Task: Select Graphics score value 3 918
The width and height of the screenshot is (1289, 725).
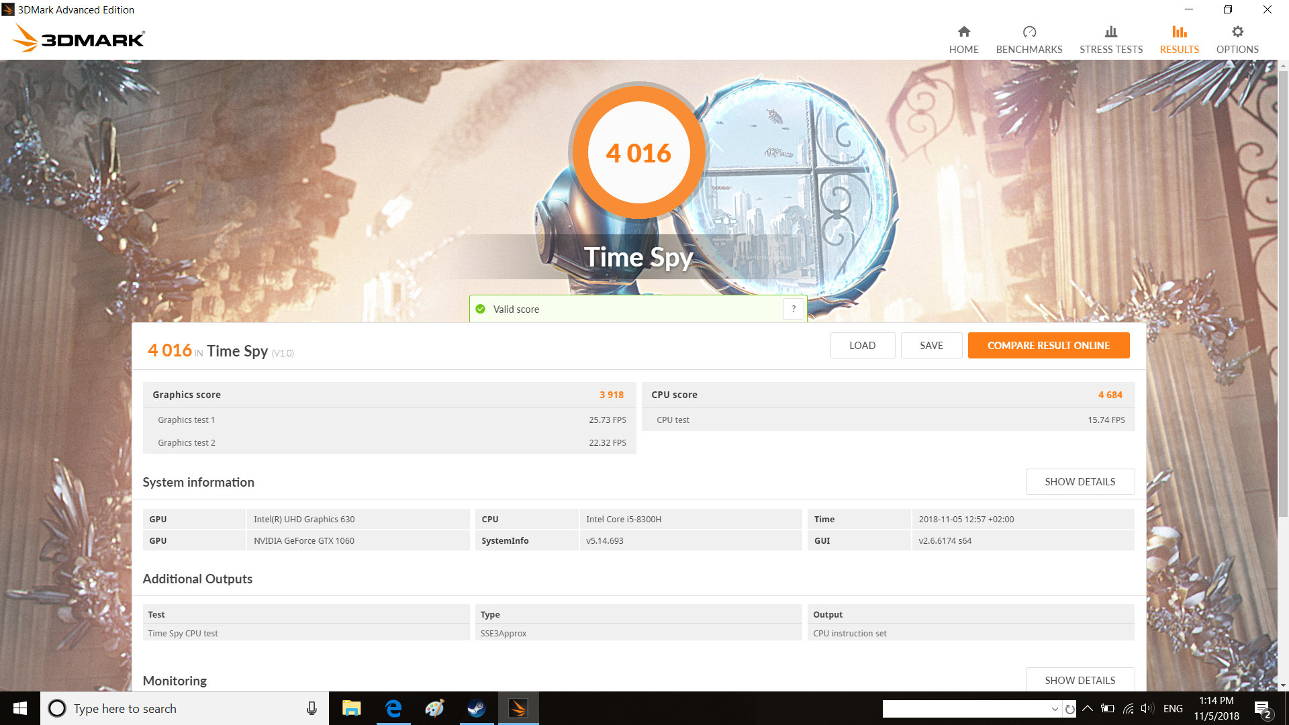Action: click(611, 395)
